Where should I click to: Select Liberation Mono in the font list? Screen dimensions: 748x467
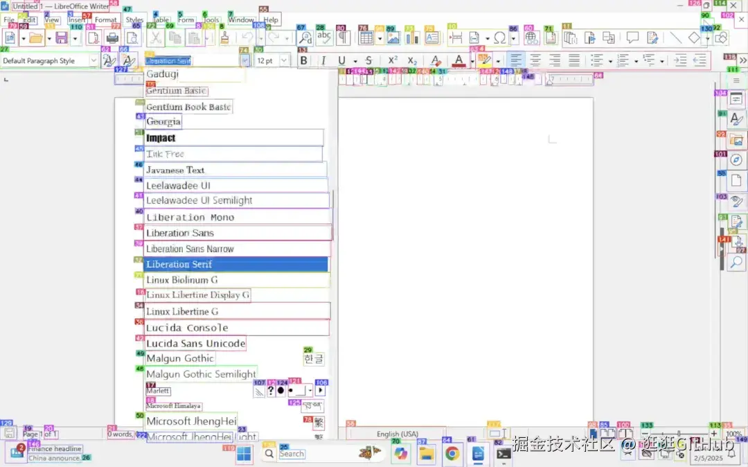point(236,217)
